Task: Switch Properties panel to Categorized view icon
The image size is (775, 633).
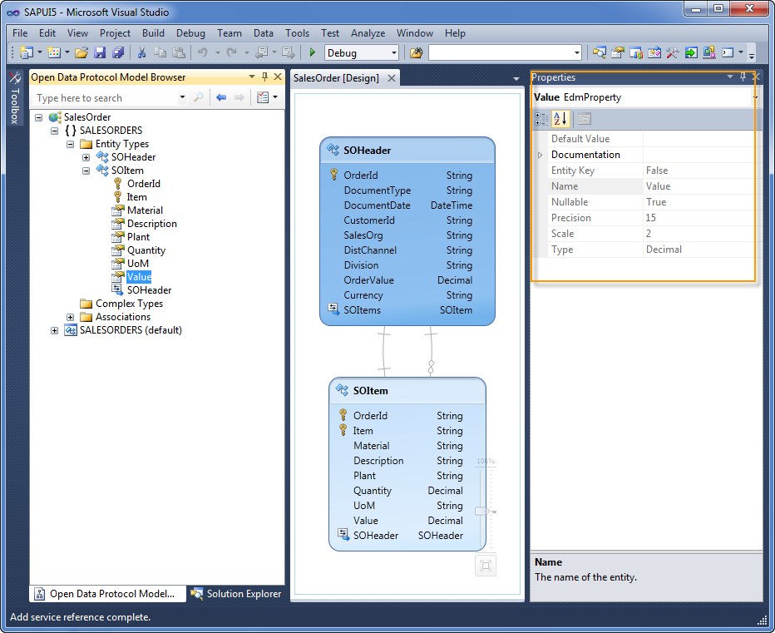Action: 541,119
